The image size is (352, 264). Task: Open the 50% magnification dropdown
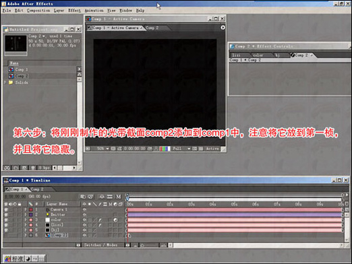tap(102, 149)
